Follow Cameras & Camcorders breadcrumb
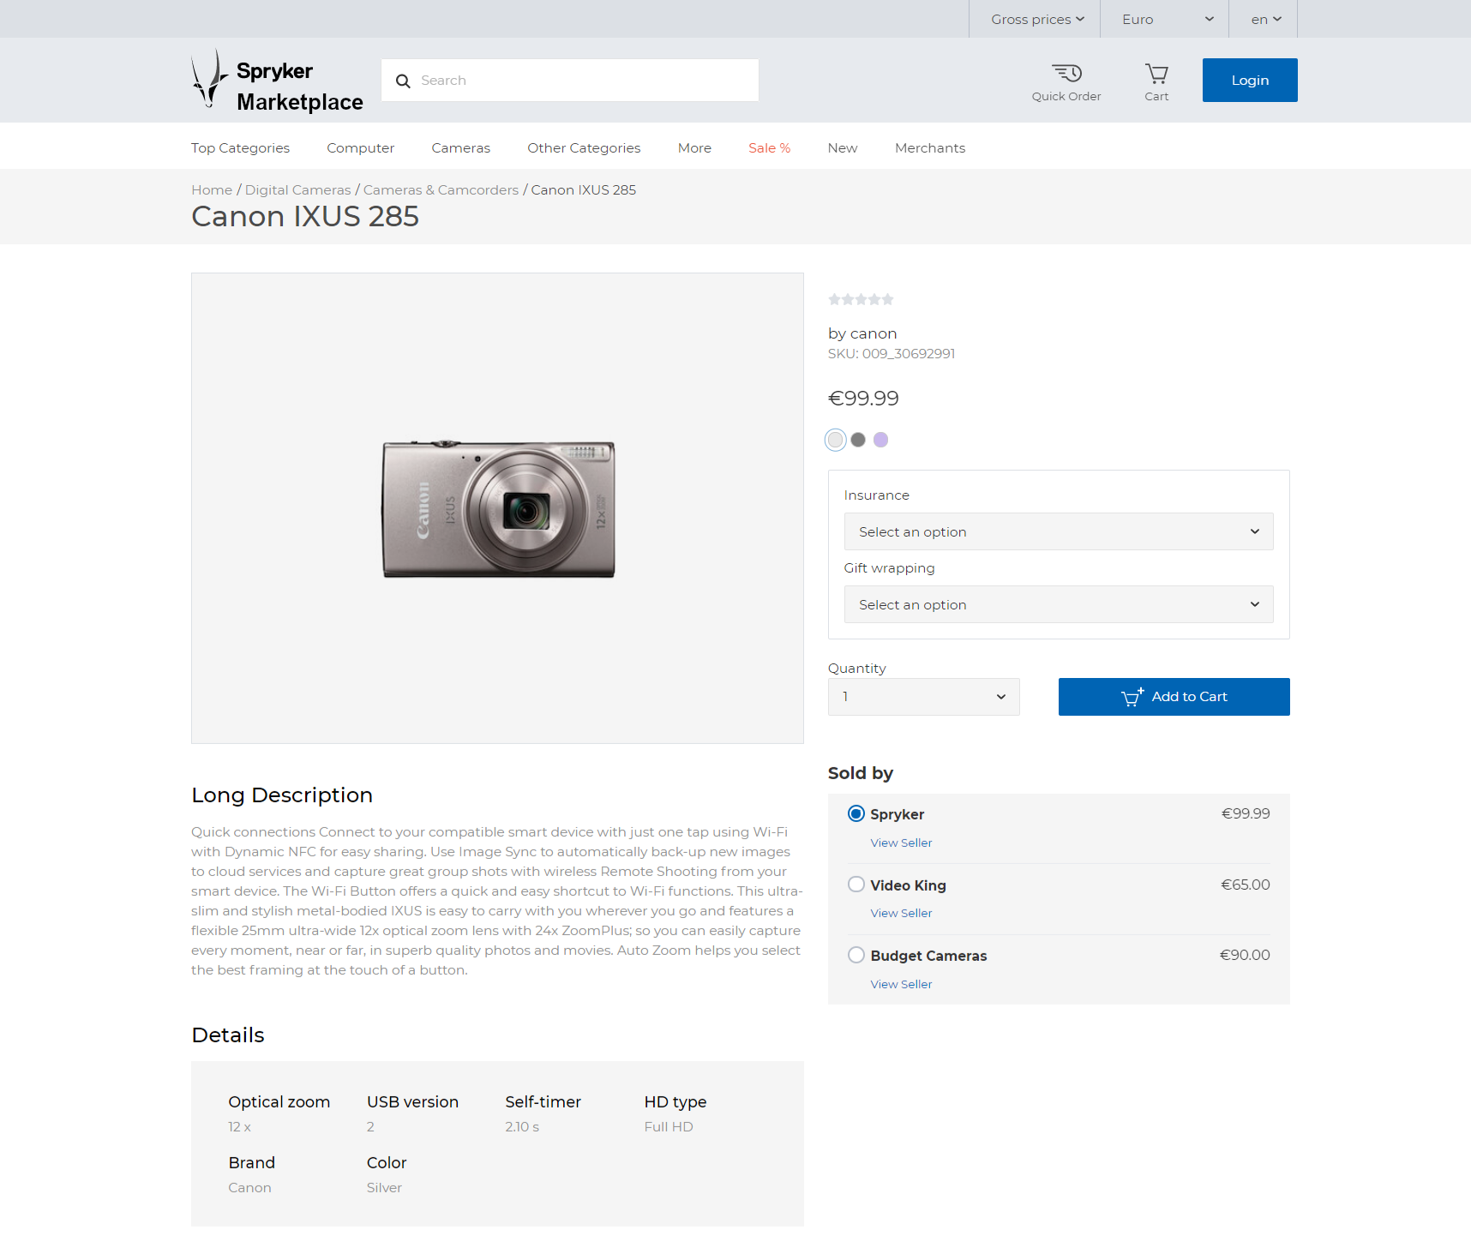 (441, 190)
